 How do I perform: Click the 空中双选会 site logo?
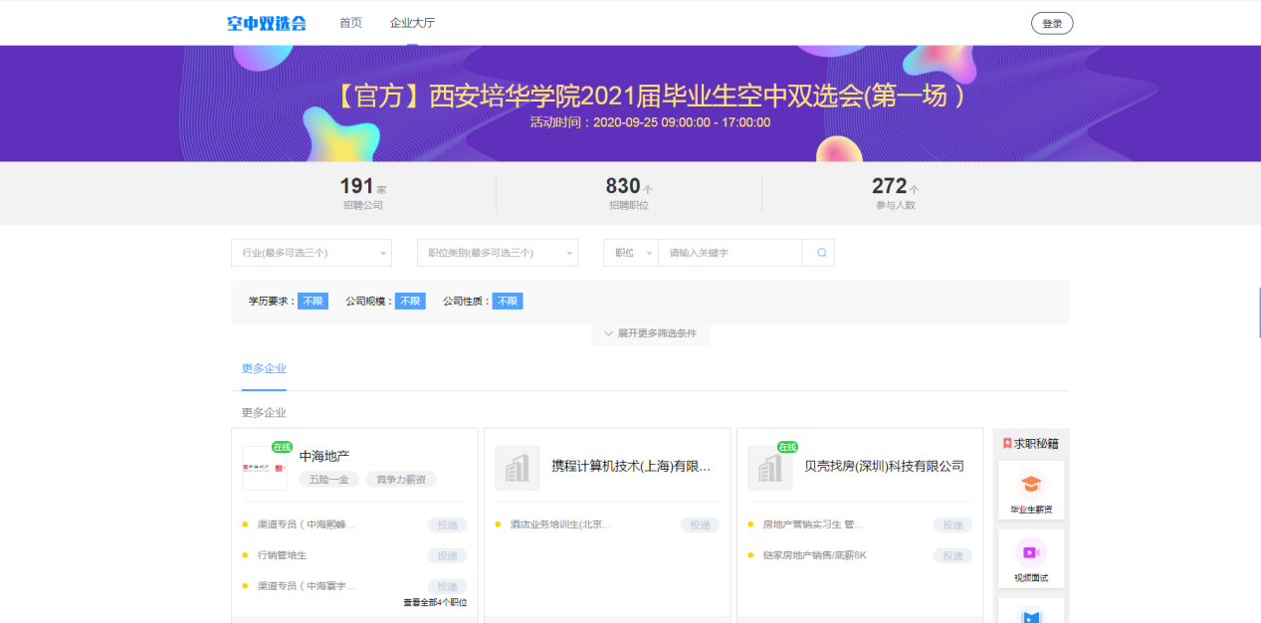267,23
